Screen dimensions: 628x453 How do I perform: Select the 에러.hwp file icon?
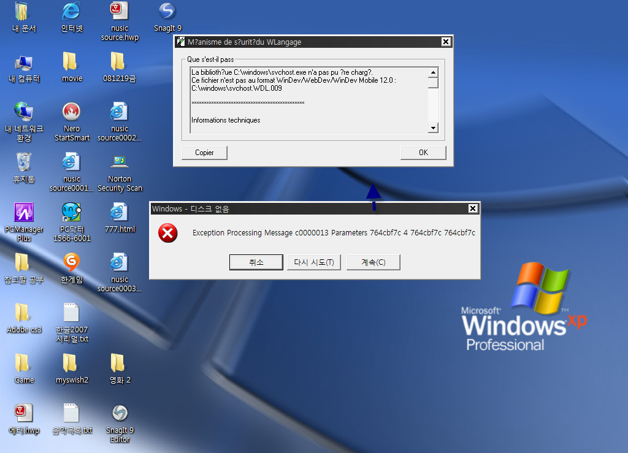23,413
